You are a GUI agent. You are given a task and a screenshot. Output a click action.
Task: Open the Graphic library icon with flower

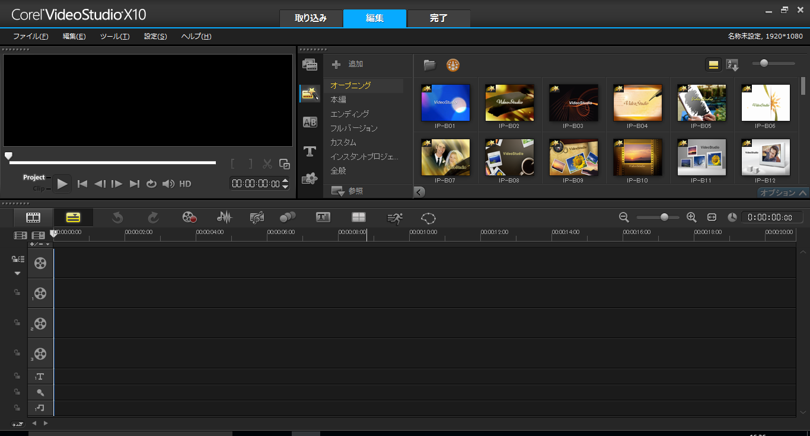point(310,178)
